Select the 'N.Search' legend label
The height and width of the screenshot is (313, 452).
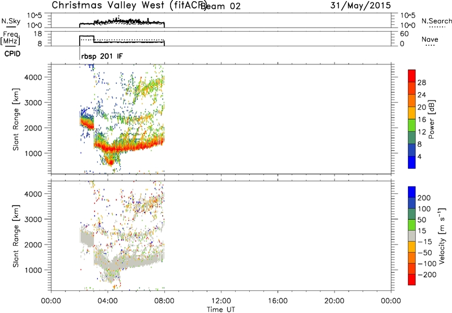(x=436, y=21)
